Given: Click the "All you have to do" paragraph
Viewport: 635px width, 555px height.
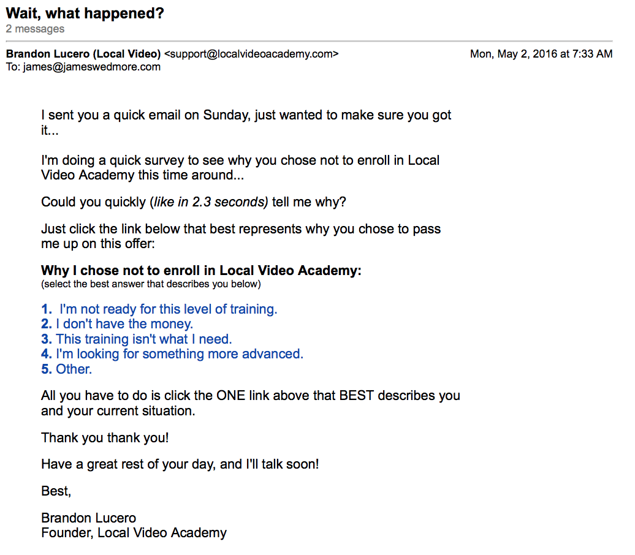Looking at the screenshot, I should click(x=250, y=403).
